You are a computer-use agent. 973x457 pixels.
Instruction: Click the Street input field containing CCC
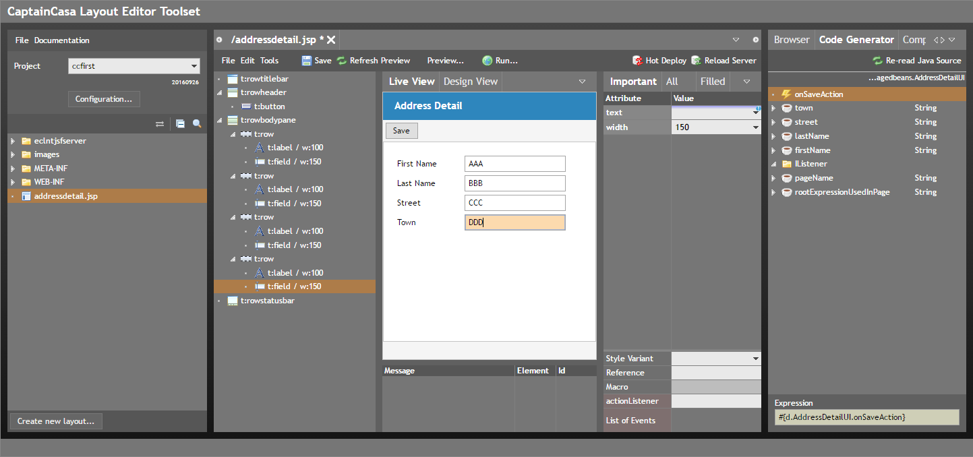coord(514,203)
